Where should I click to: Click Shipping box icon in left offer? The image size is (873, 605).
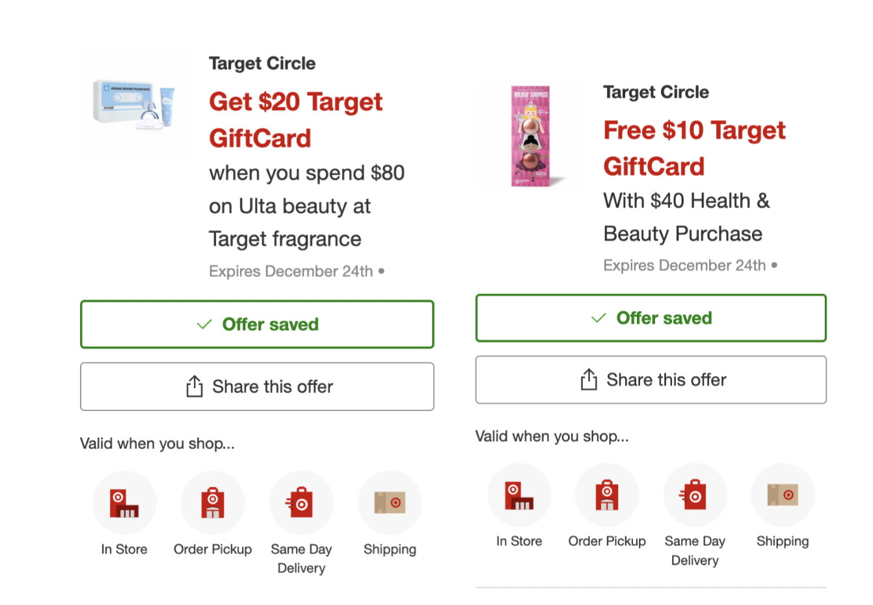(x=390, y=503)
